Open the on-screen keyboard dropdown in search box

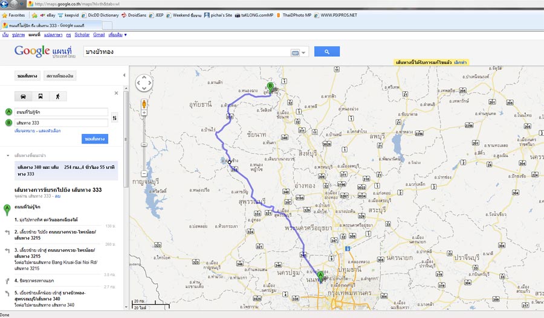click(x=299, y=52)
